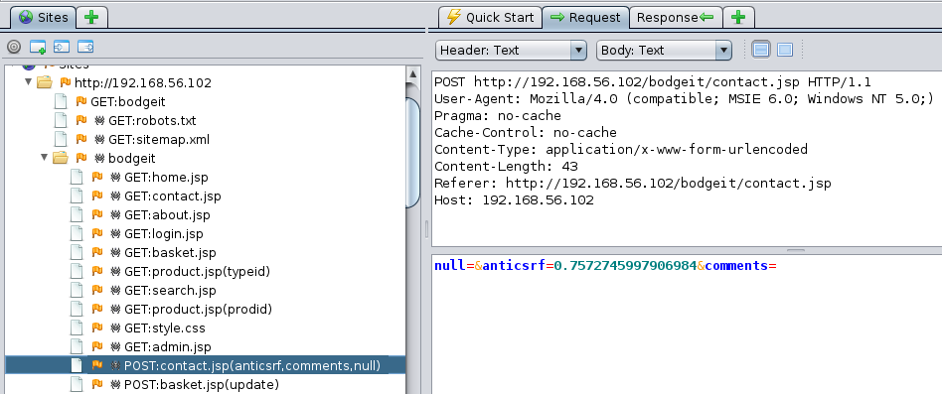
Task: Collapse the http://192.168.56.102 tree node
Action: click(x=28, y=81)
